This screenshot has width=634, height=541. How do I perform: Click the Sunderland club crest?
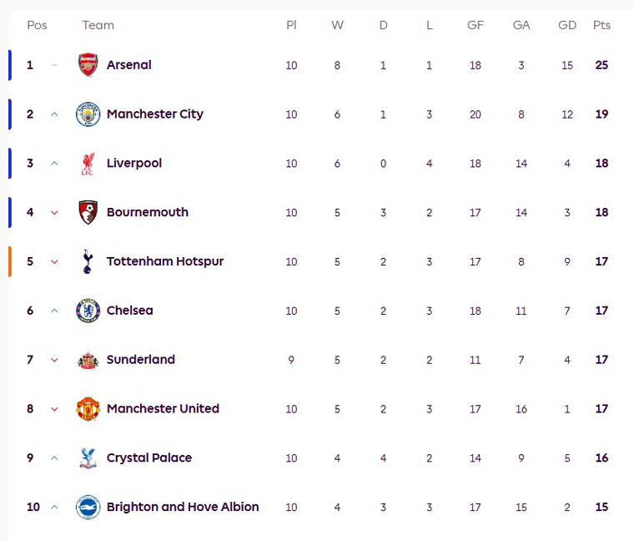click(x=88, y=360)
